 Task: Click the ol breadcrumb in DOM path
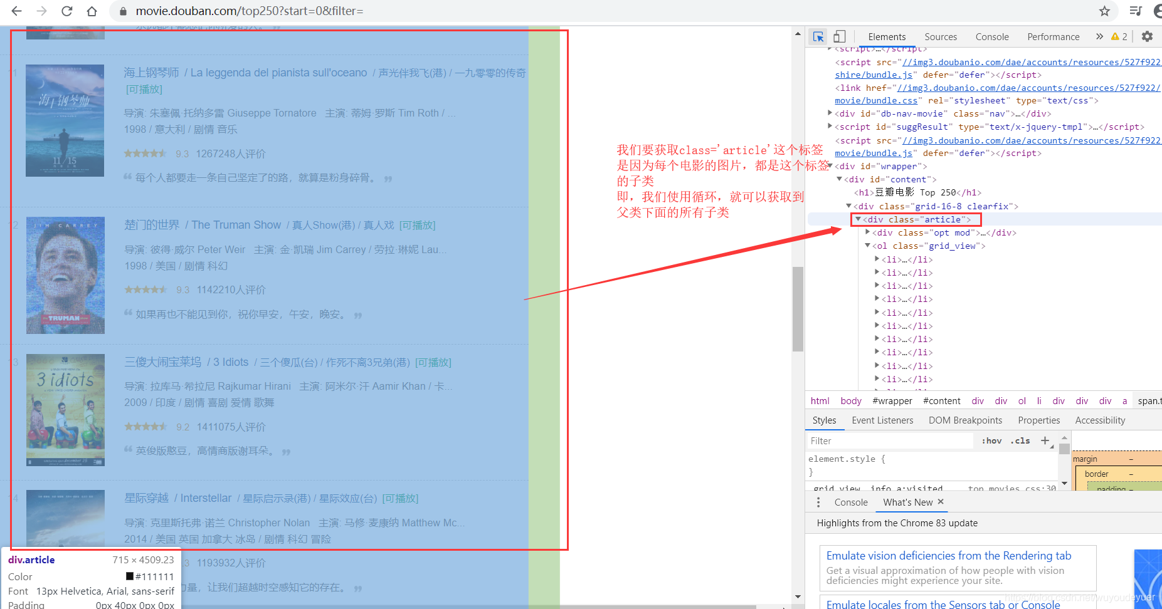point(1022,401)
